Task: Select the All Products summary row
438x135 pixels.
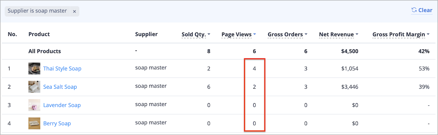Action: [219, 51]
